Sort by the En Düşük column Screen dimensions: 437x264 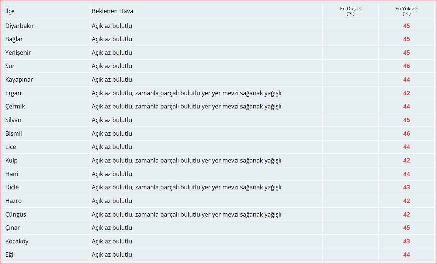coord(350,10)
